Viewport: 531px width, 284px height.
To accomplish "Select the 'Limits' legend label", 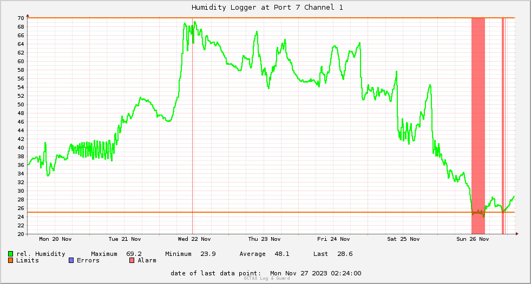I will pos(28,260).
